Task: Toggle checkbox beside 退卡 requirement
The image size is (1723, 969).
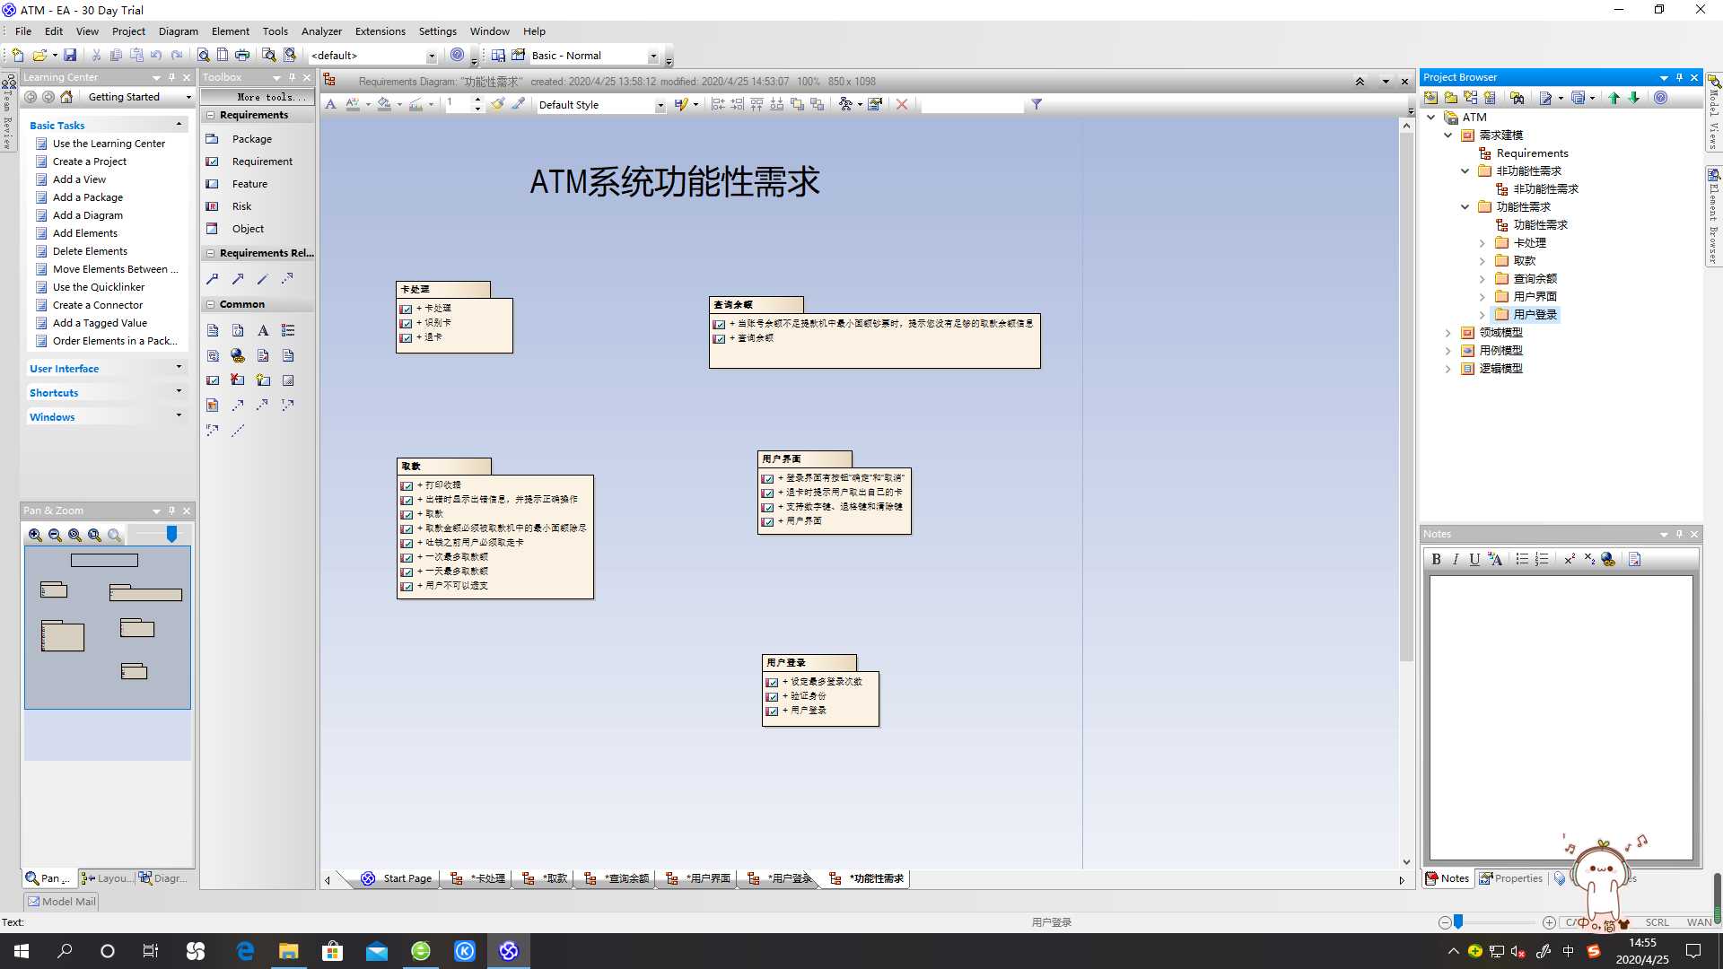Action: (407, 337)
